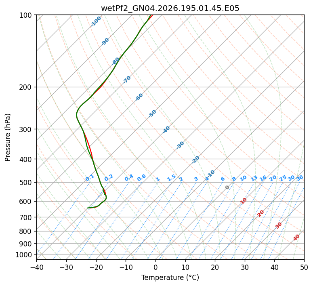
Task: Click the 50 temperature tick label
Action: [304, 267]
